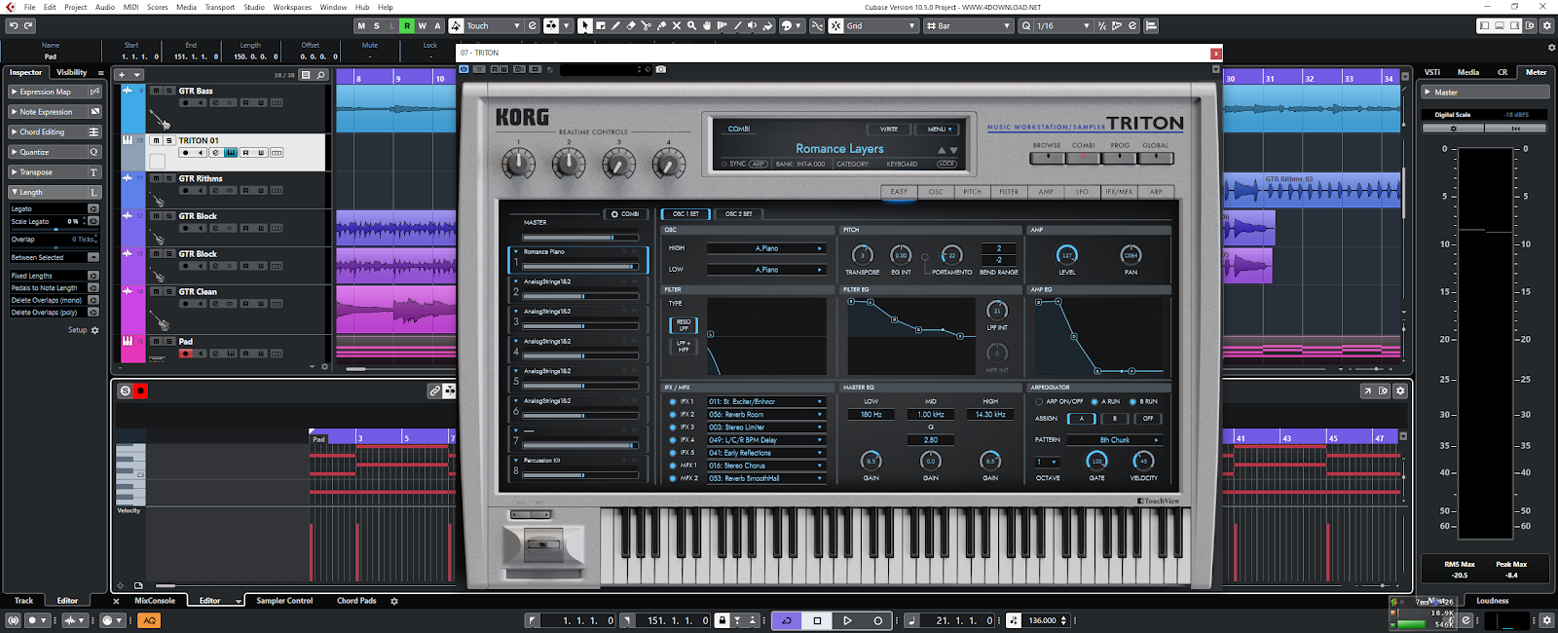Toggle global Mute M button in toolbar

point(361,25)
